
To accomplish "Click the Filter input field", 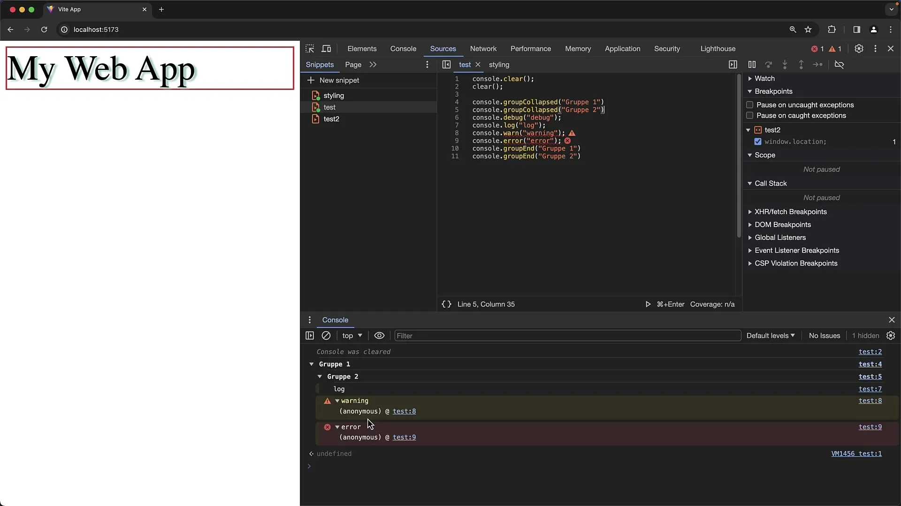I will point(566,335).
